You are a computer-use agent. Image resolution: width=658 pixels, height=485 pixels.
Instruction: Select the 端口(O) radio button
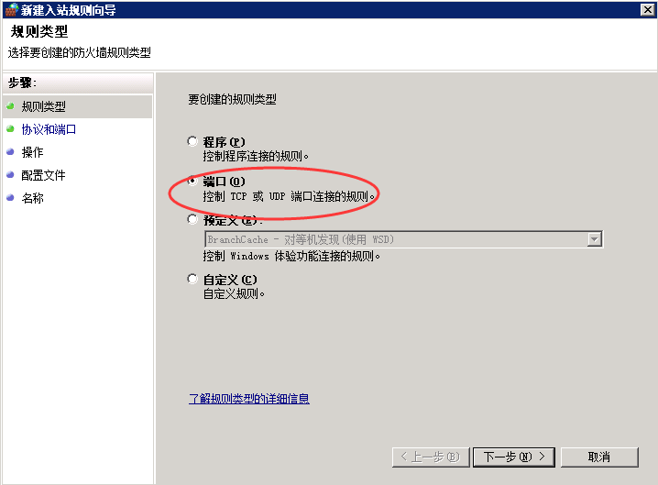192,181
